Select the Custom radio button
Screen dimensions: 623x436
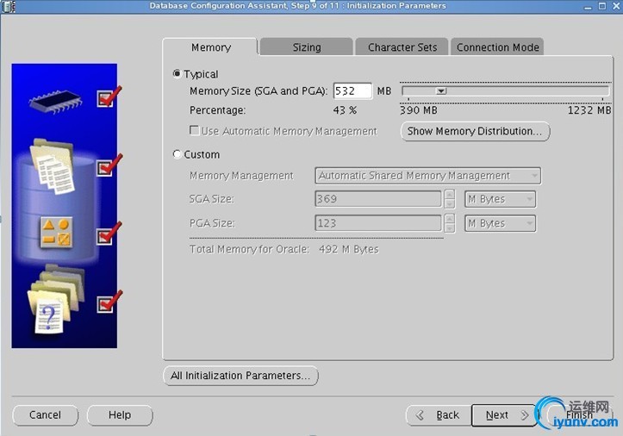coord(178,154)
